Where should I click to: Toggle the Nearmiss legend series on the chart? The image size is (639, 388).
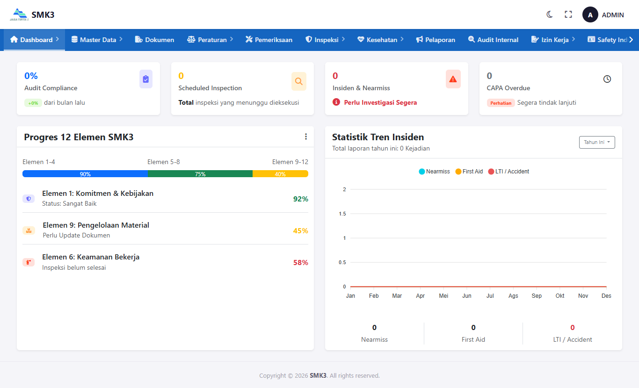click(x=434, y=172)
